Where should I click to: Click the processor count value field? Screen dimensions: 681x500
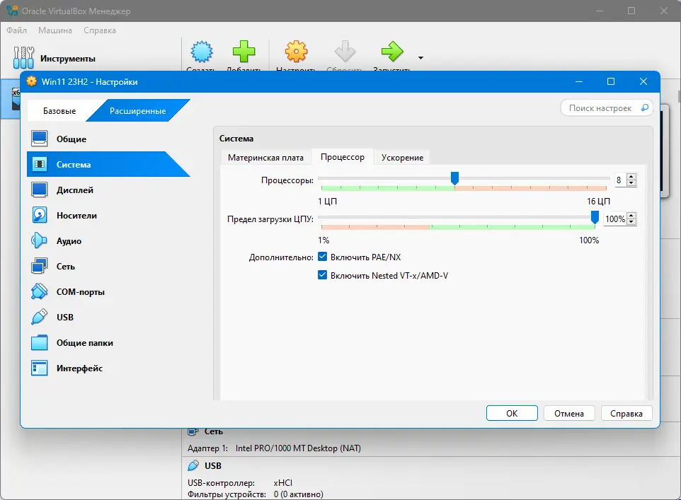point(621,180)
